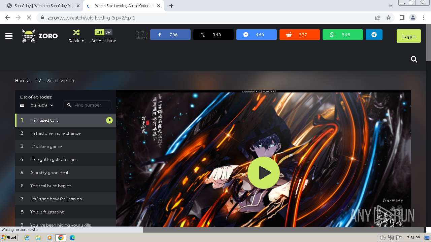Screen dimensions: 431x242
Task: Open the Windows Start menu
Action: tap(9, 238)
